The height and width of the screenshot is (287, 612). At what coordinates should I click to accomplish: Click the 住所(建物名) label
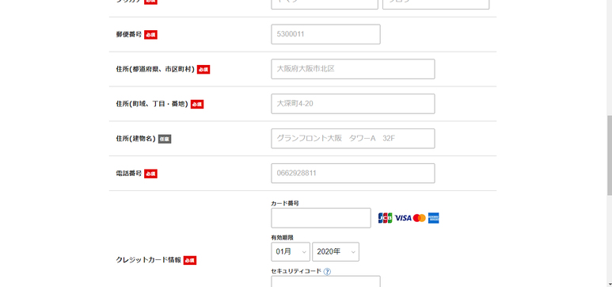[x=136, y=139]
